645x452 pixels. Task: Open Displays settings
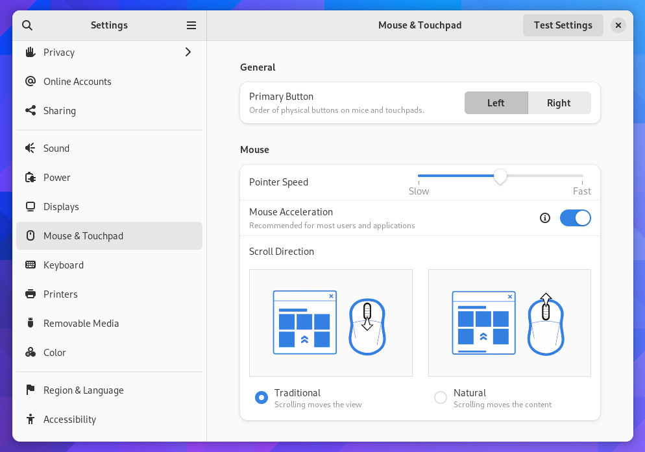[x=109, y=206]
